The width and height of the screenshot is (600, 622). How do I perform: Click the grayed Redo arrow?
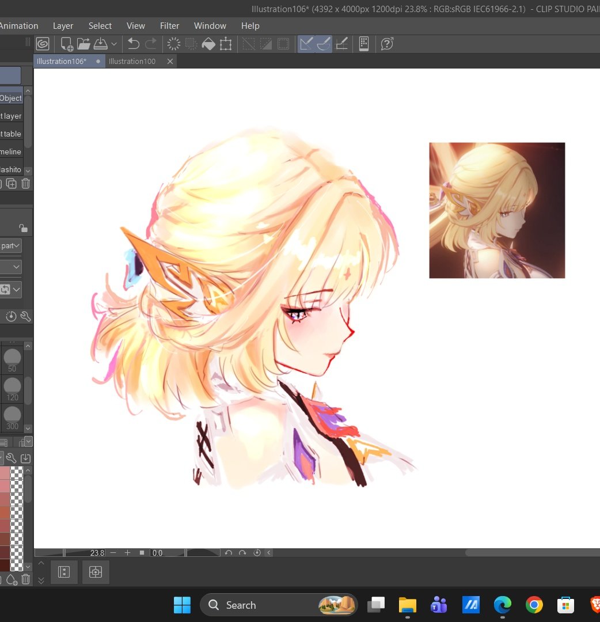(x=151, y=44)
